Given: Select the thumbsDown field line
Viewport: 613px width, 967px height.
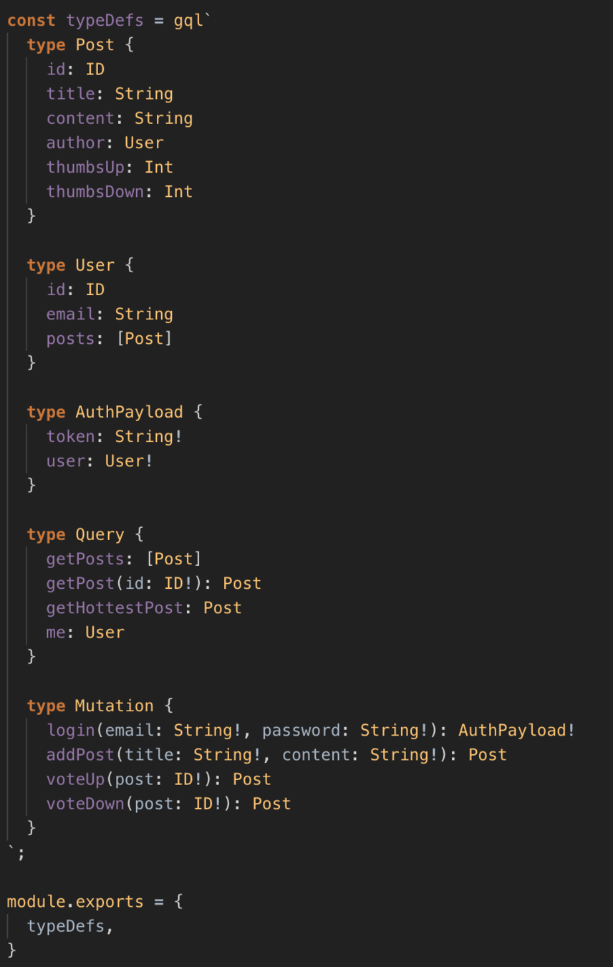Looking at the screenshot, I should pyautogui.click(x=120, y=191).
